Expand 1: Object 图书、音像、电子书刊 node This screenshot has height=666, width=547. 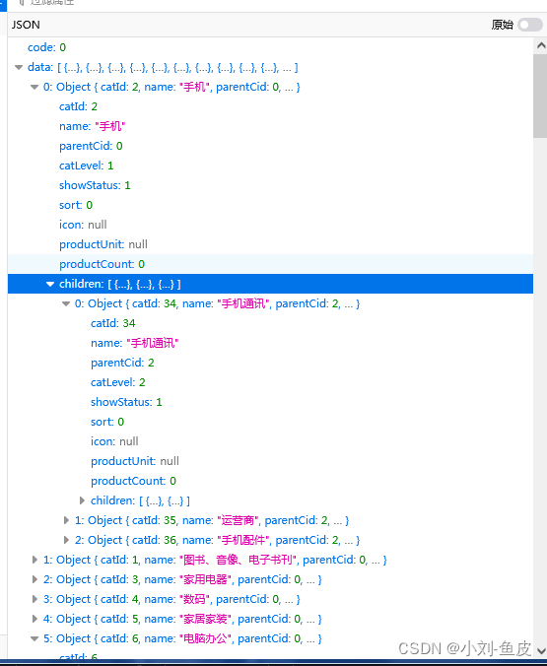[x=34, y=560]
